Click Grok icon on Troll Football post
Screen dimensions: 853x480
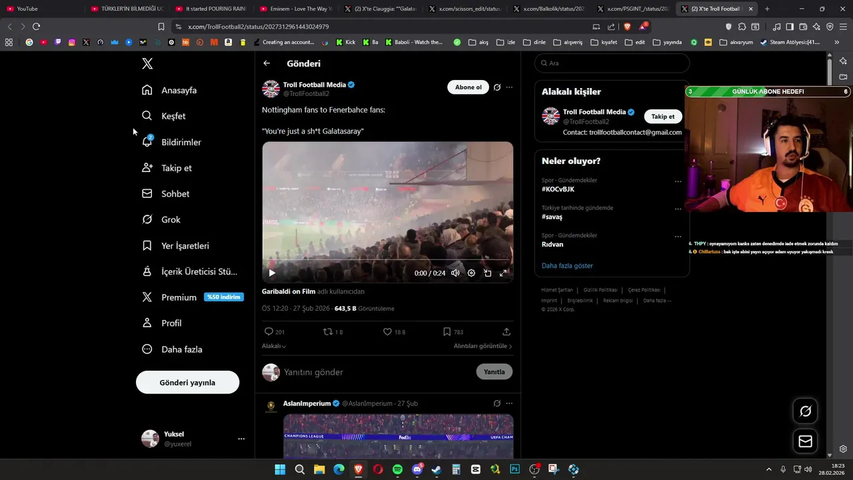click(497, 87)
